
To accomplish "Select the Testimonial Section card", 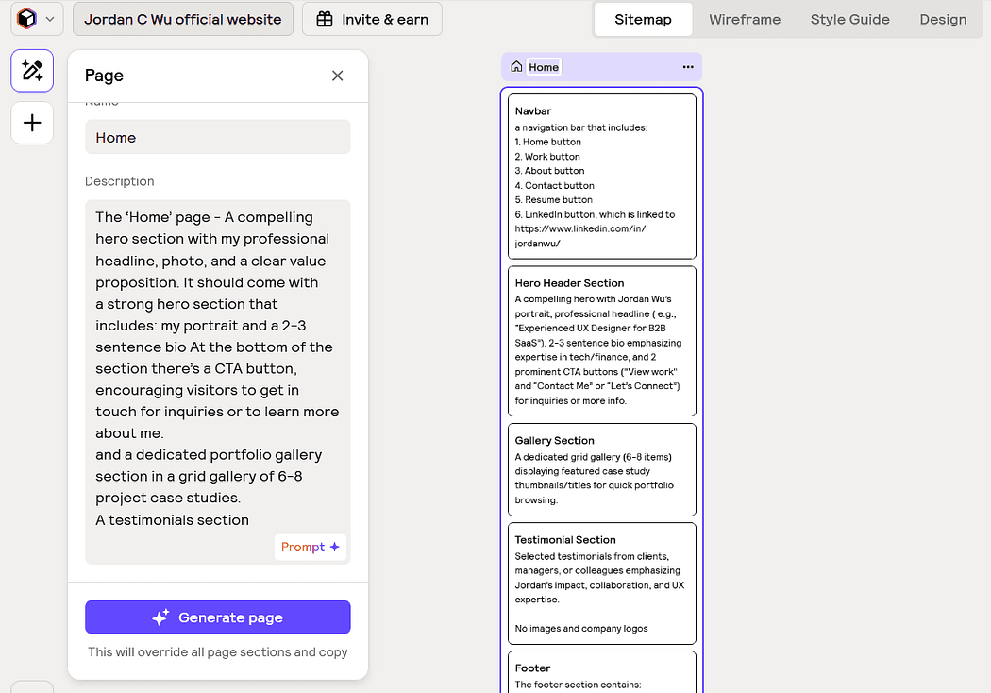I will pyautogui.click(x=602, y=583).
